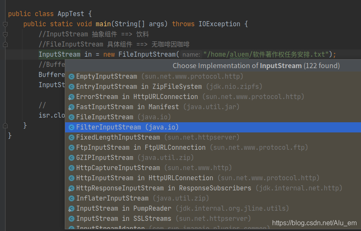
Task: Select FtpInputStream in FtpURLConnection entry
Action: pos(213,148)
